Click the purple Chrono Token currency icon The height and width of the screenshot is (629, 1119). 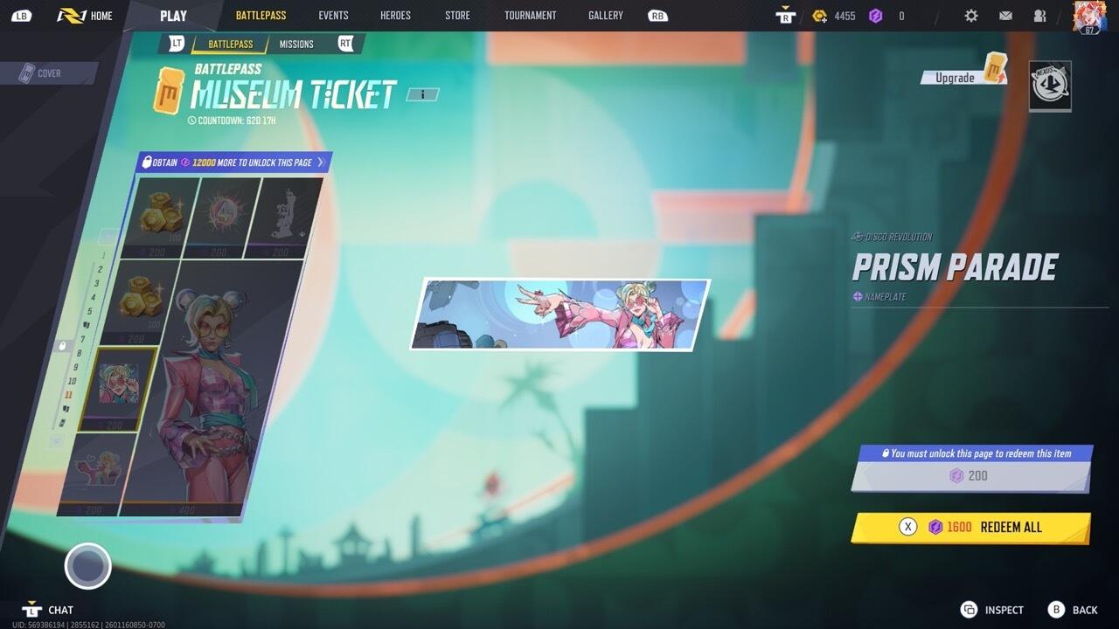(875, 16)
